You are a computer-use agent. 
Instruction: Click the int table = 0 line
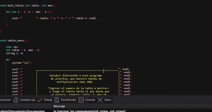(x=23, y=50)
